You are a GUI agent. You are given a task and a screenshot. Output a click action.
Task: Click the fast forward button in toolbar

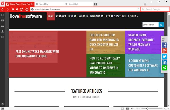click(x=17, y=9)
